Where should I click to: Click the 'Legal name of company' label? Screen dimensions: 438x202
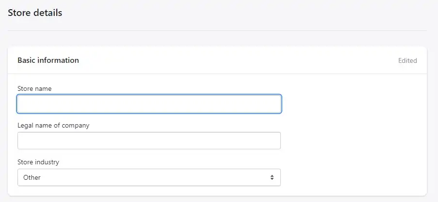pos(53,125)
